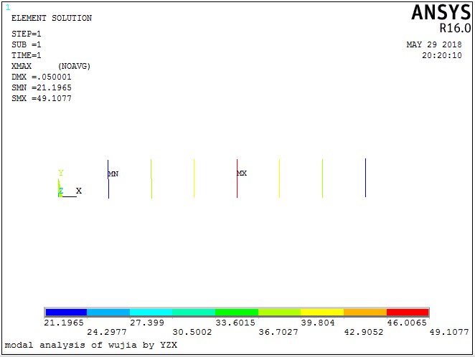Click the red legend color band

pos(408,313)
